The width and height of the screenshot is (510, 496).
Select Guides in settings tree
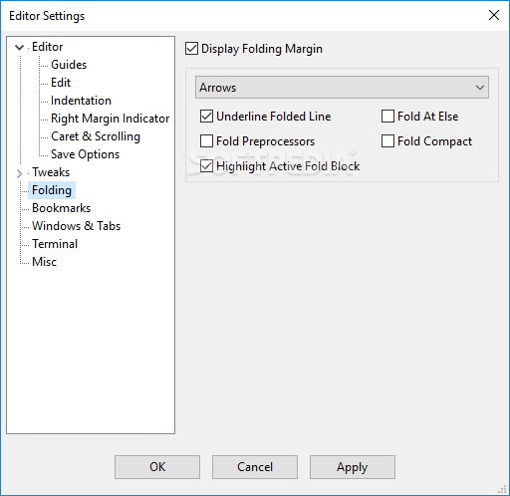pyautogui.click(x=69, y=65)
